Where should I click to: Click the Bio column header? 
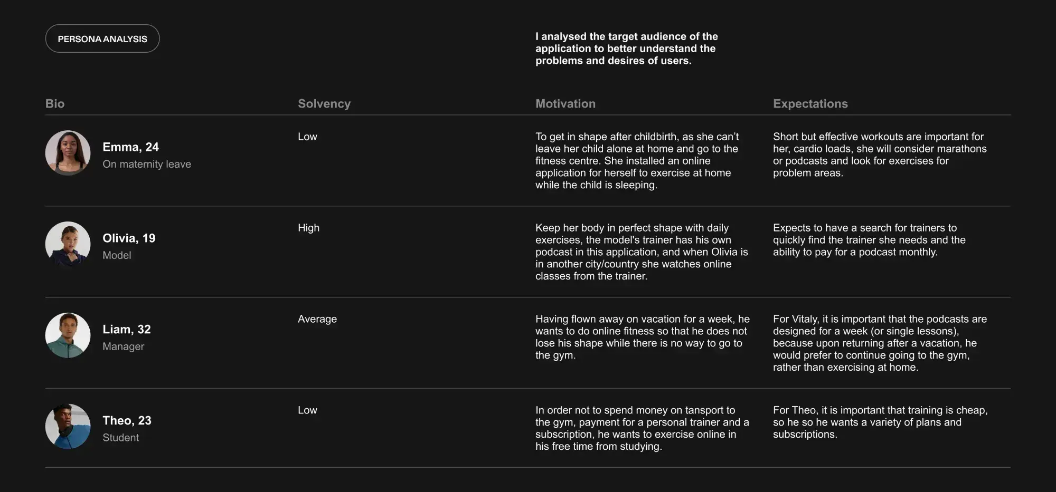click(55, 103)
